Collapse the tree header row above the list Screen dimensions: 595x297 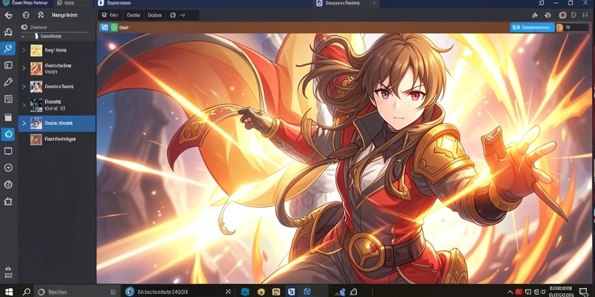coord(23,37)
